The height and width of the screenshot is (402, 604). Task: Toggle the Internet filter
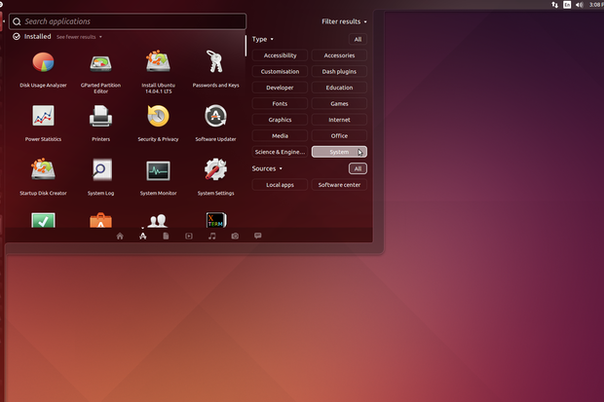click(339, 120)
